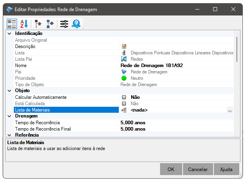Screen dimensions: 246x183
Task: Click the Está Calculada checkbox
Action: click(x=124, y=104)
